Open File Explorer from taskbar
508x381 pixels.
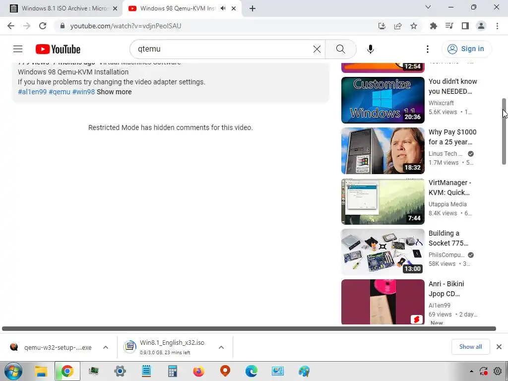(41, 371)
